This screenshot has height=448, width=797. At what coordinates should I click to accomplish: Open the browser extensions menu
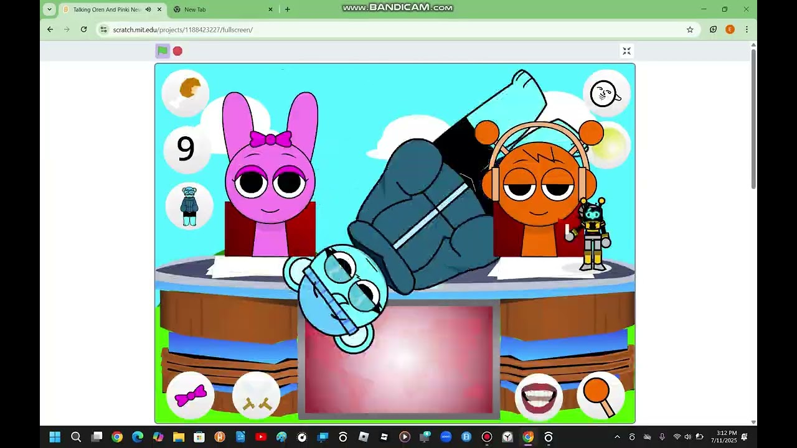713,29
